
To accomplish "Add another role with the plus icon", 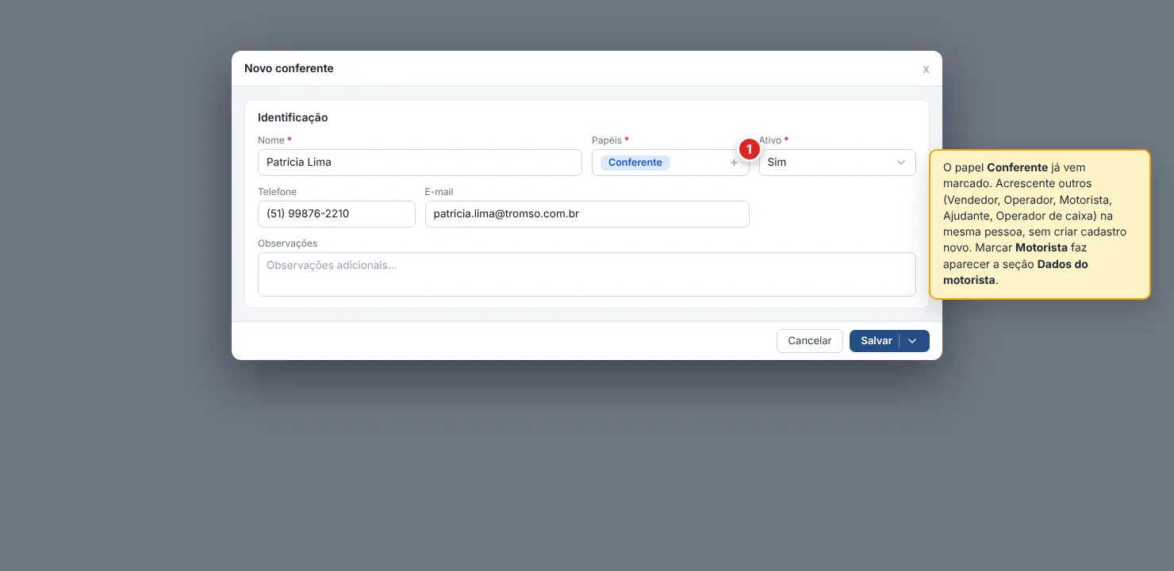I will (x=734, y=163).
